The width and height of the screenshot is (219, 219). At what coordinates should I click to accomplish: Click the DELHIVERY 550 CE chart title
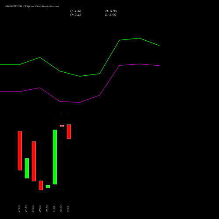coord(32,7)
